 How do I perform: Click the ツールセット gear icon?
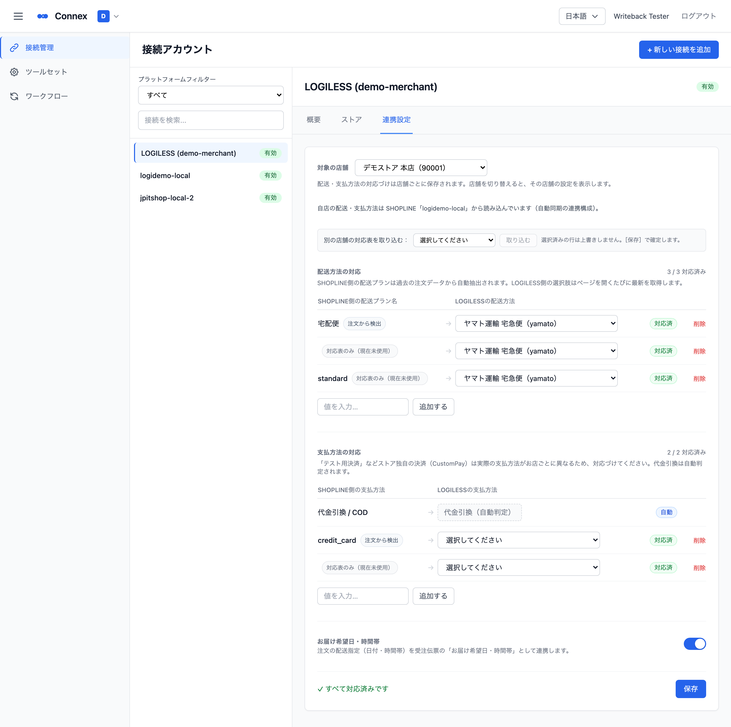[x=14, y=72]
